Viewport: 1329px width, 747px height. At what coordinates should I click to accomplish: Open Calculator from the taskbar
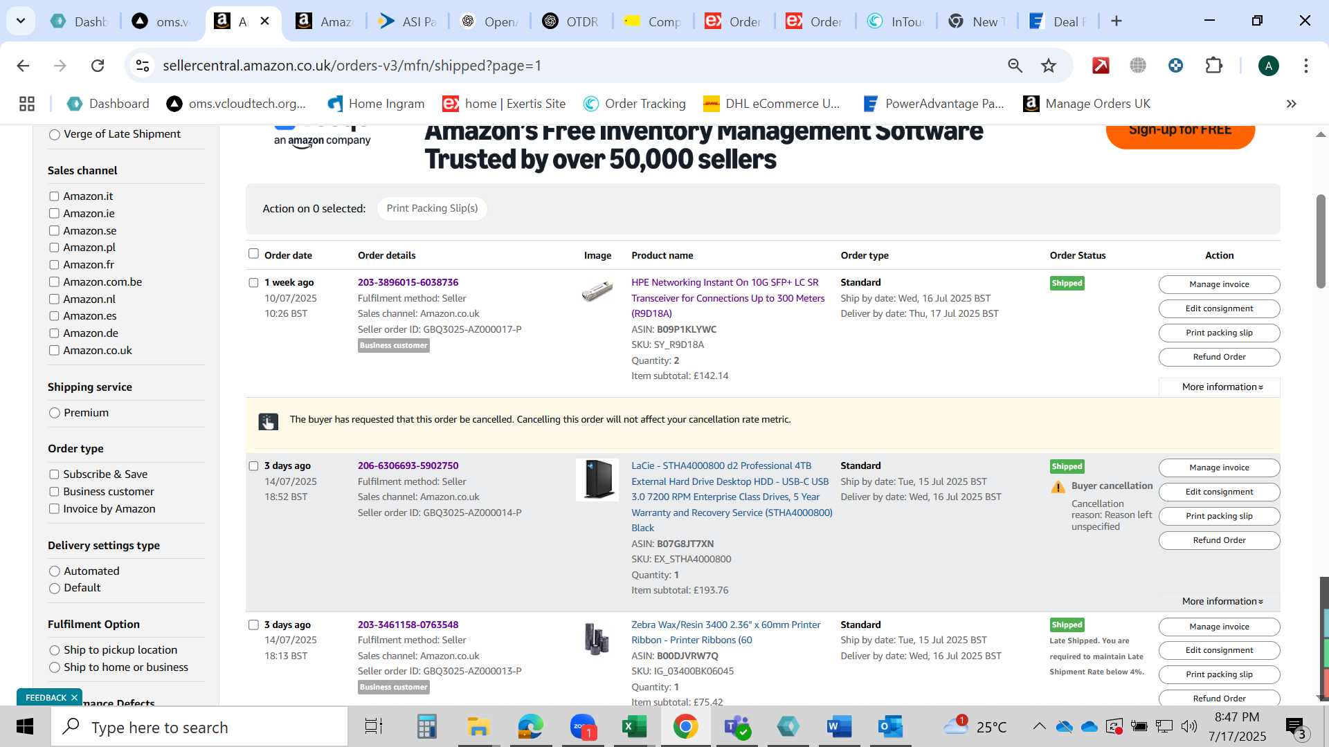tap(426, 727)
